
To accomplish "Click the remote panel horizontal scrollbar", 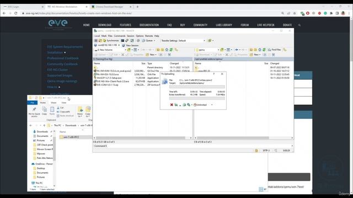I will click(233, 138).
